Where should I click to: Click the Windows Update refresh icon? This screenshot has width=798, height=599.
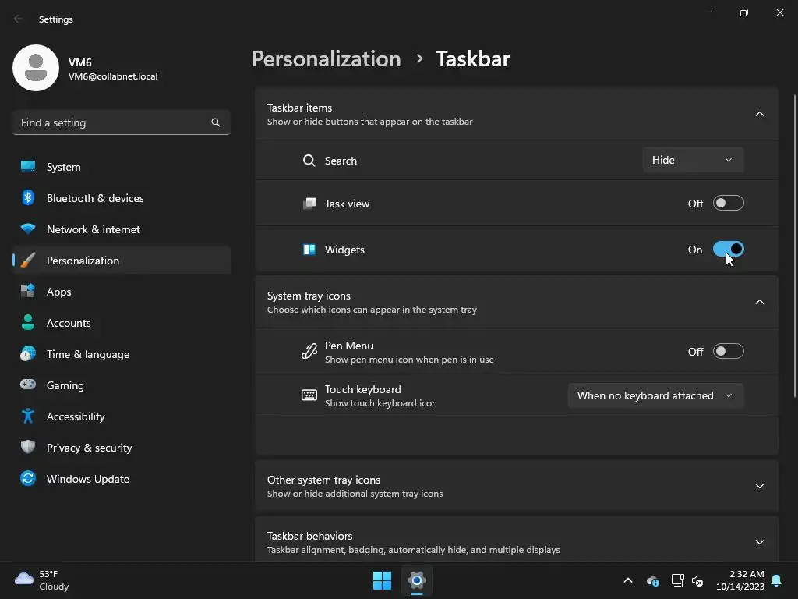pyautogui.click(x=28, y=479)
